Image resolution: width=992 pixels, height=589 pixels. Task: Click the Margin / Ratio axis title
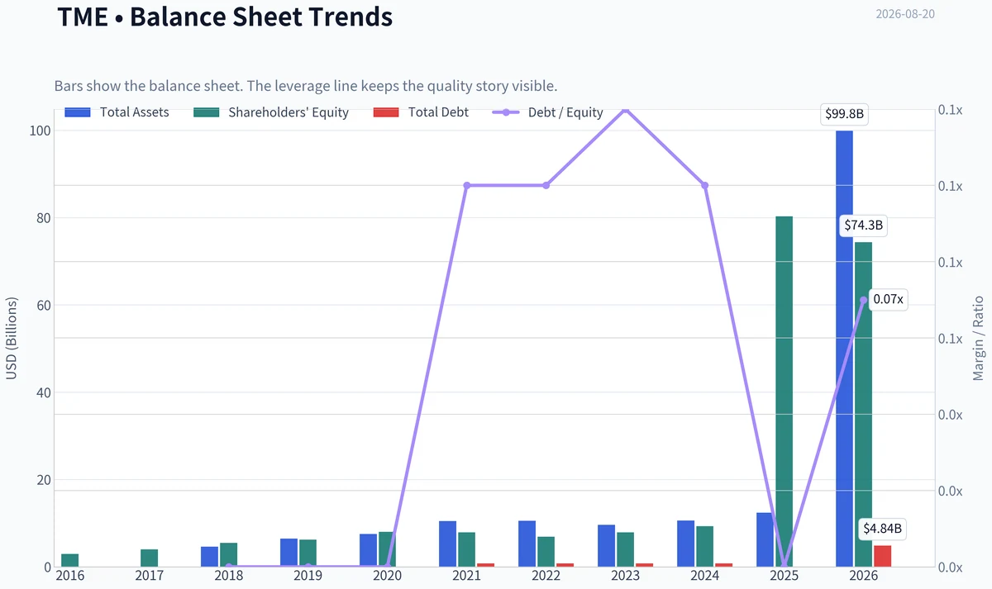coord(979,339)
